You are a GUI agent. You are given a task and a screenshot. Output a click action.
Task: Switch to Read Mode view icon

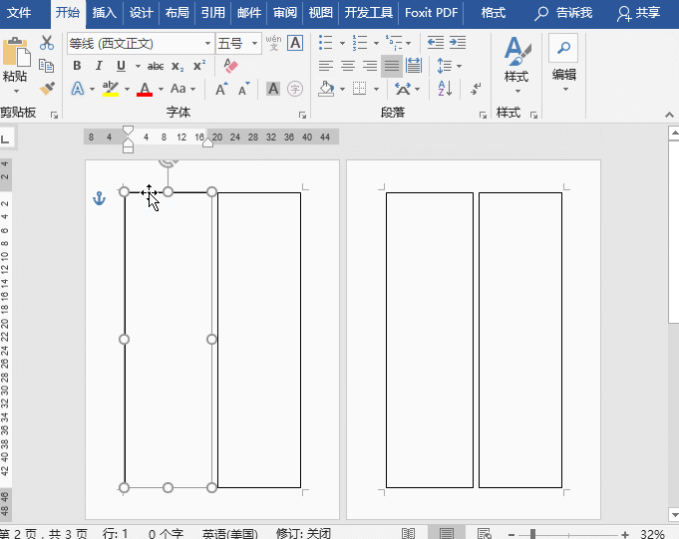point(408,533)
